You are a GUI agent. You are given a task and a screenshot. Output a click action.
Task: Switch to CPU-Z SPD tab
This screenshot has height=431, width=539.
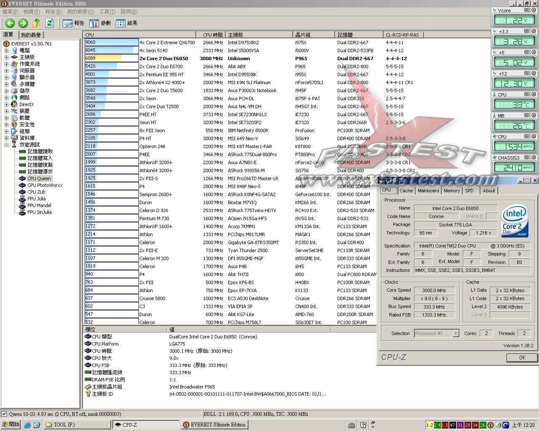coord(469,191)
